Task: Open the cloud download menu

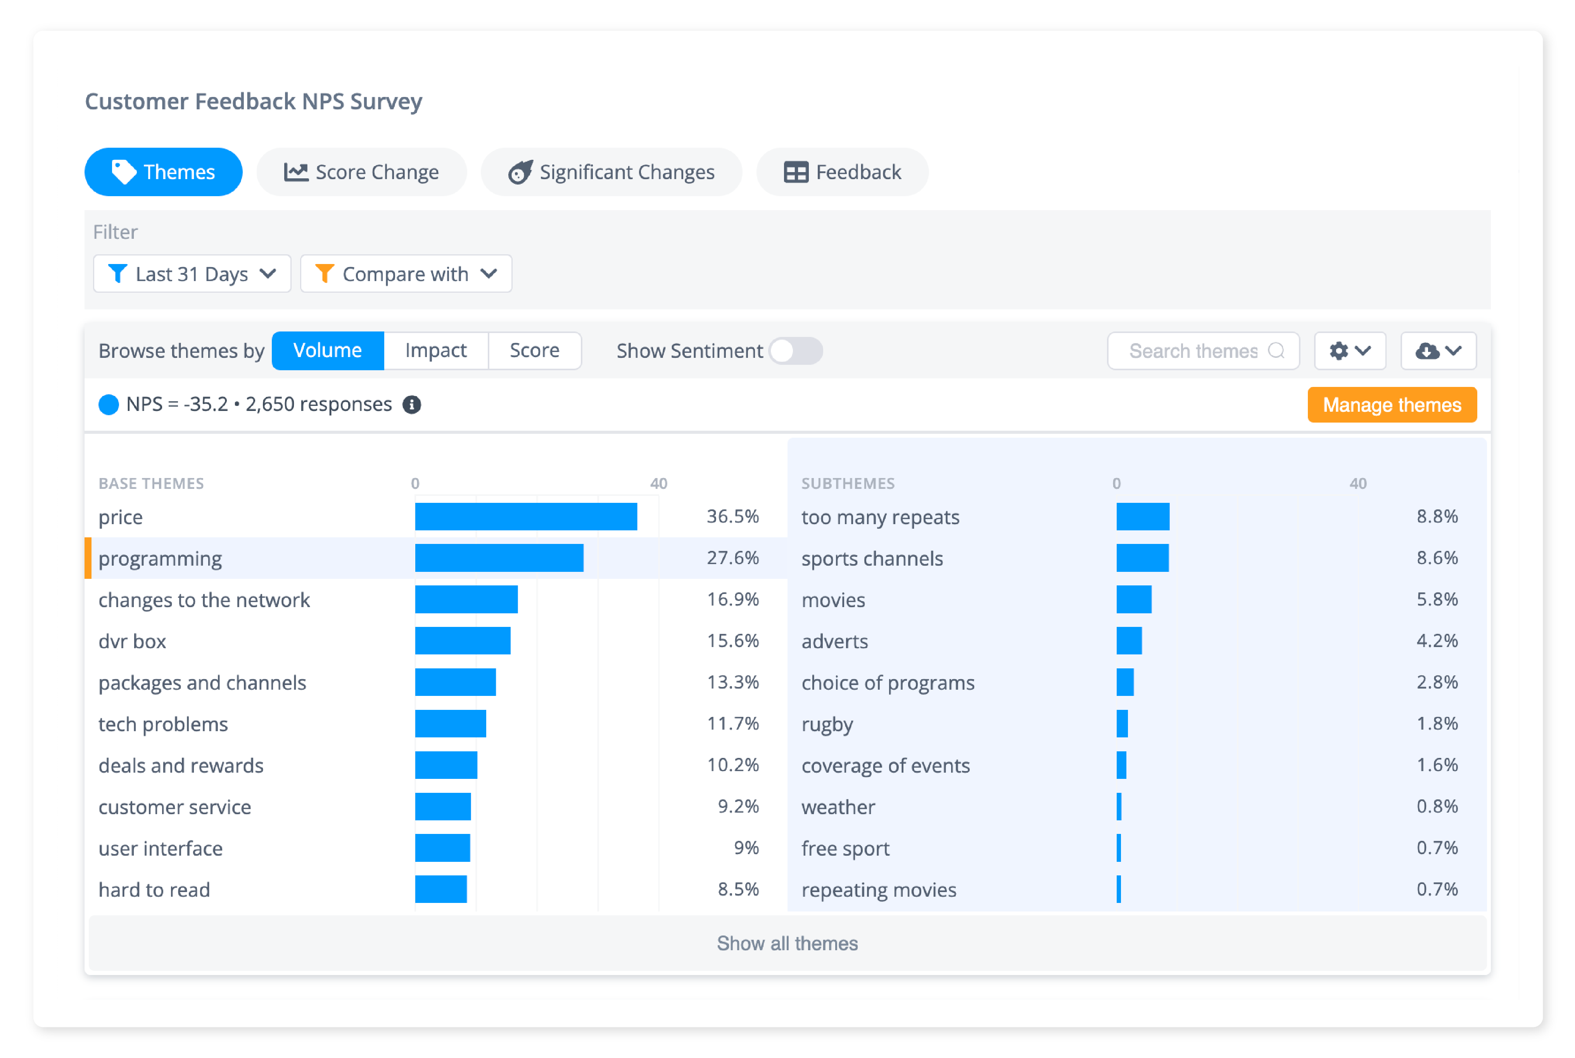Action: (x=1437, y=351)
